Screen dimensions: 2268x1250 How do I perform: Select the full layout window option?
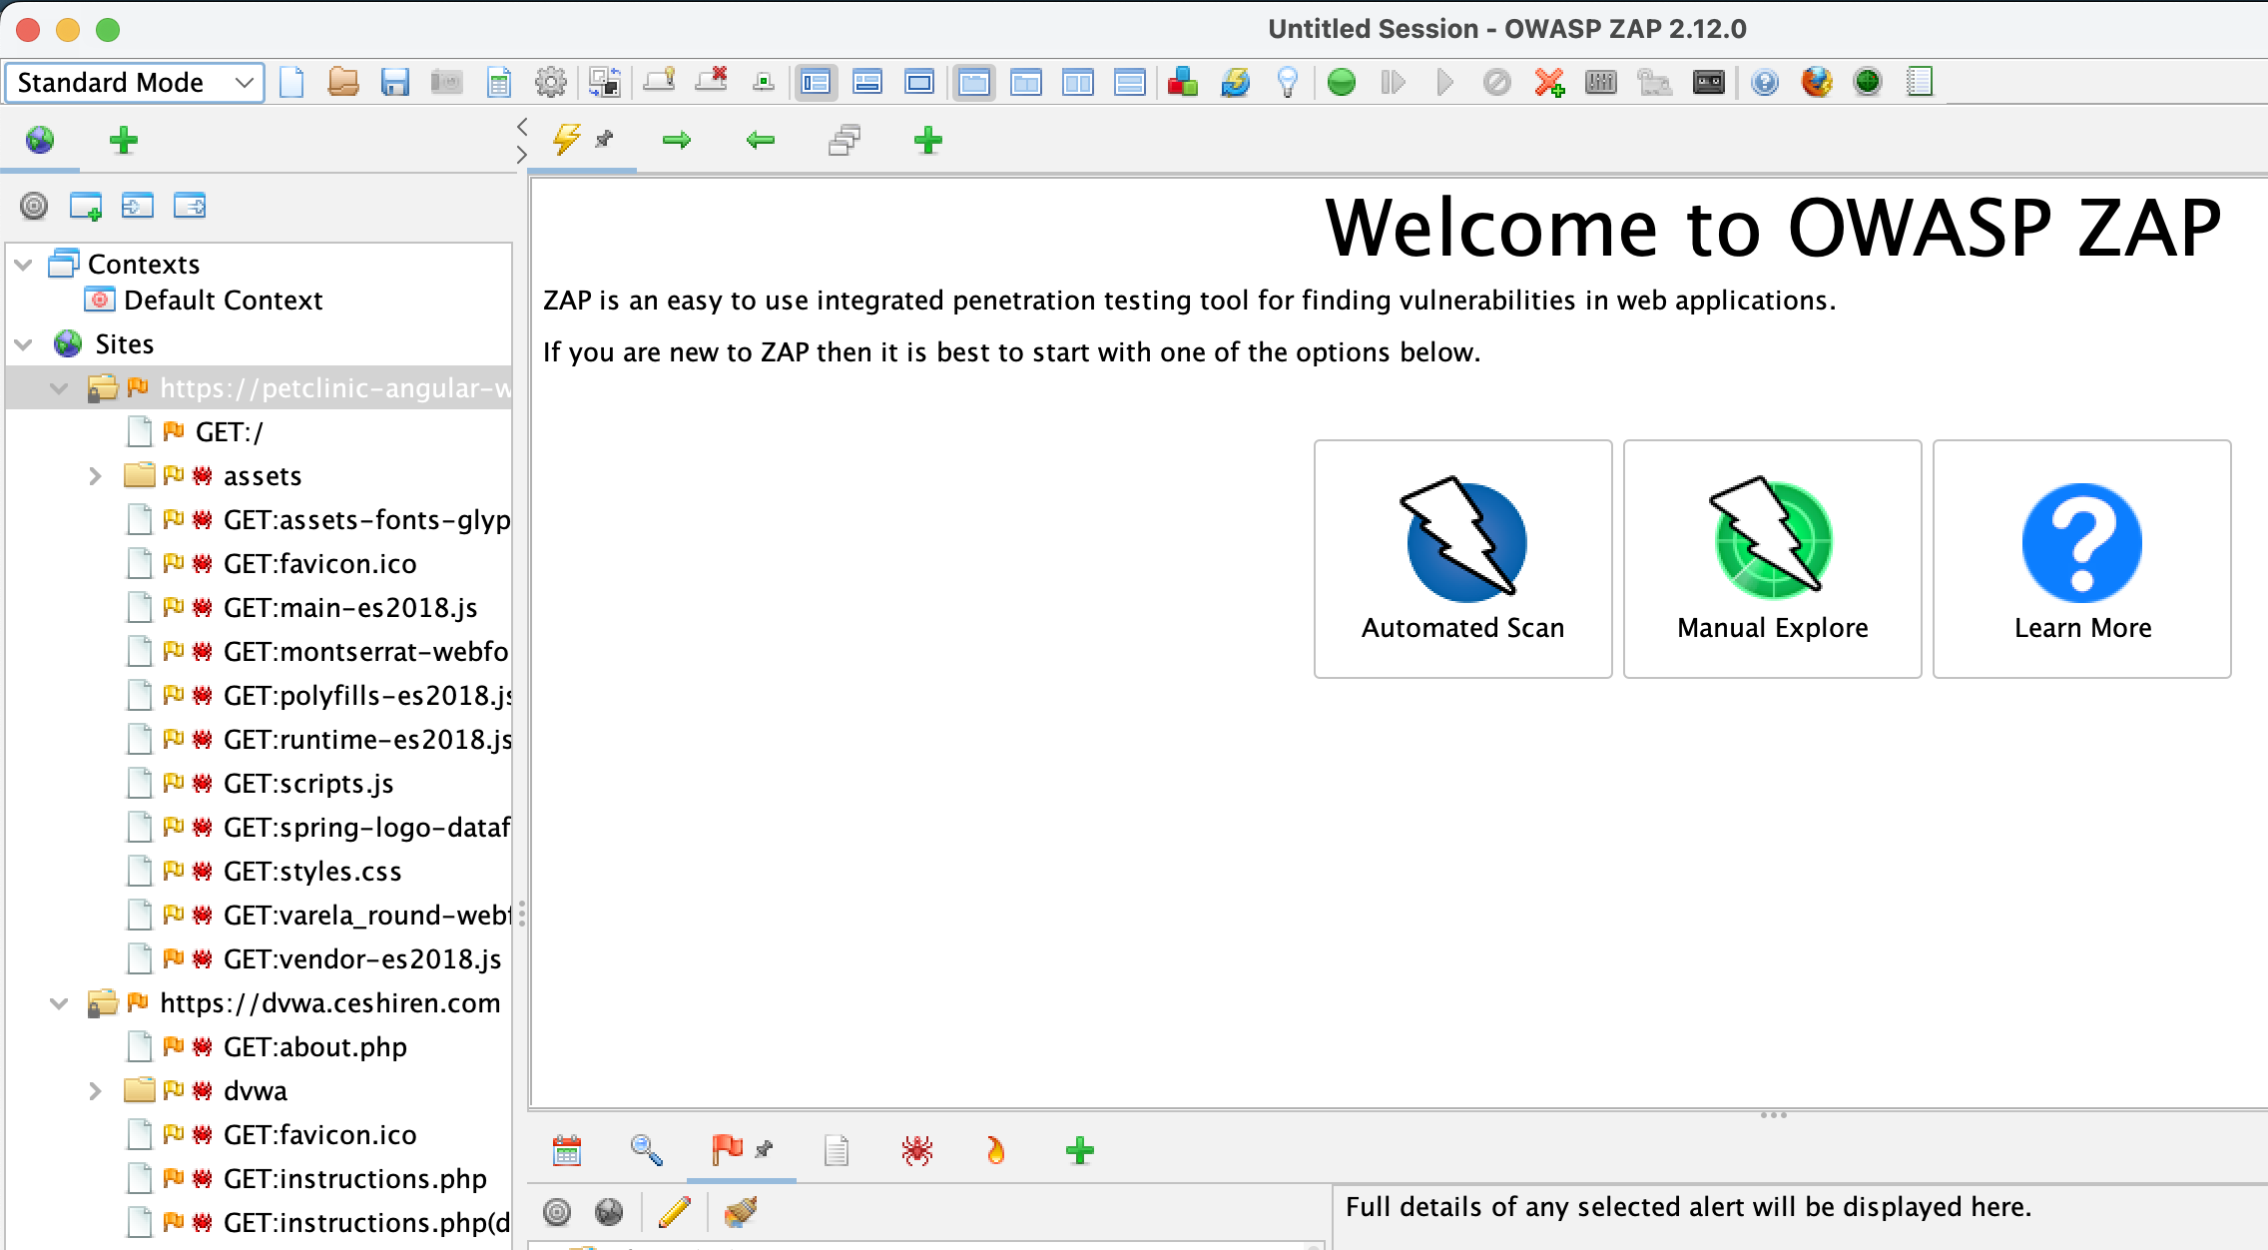pos(919,83)
